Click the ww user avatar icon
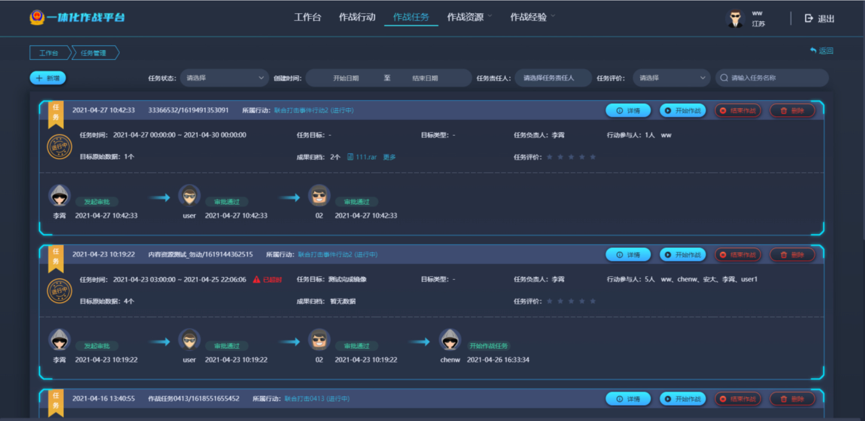The height and width of the screenshot is (421, 865). click(735, 18)
